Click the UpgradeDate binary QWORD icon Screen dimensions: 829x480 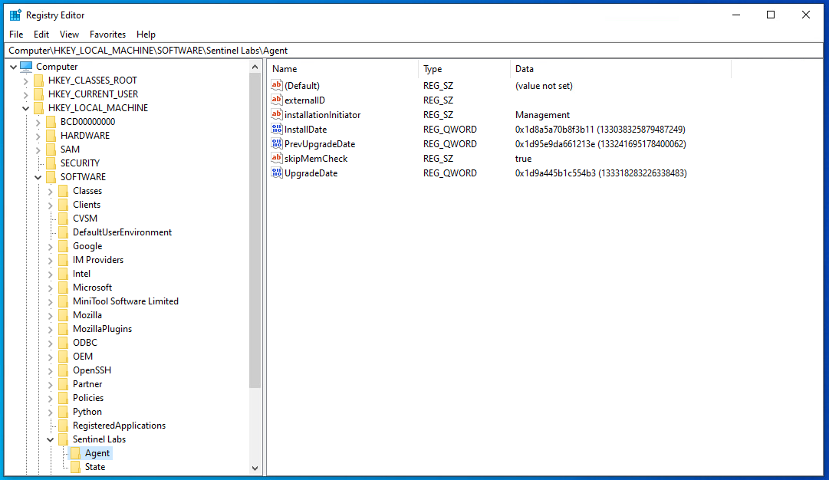(x=277, y=173)
